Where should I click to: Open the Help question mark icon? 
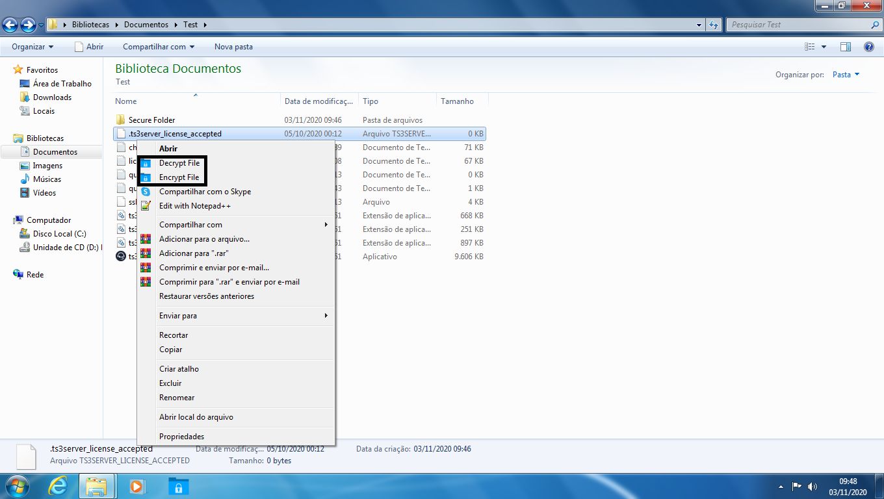869,47
